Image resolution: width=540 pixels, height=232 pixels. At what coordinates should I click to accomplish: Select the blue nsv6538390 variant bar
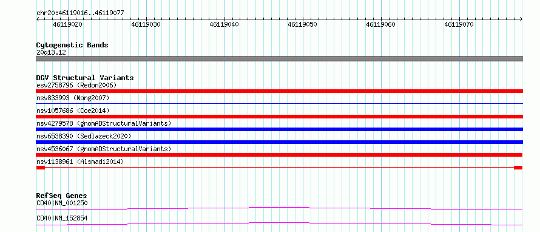coord(279,142)
